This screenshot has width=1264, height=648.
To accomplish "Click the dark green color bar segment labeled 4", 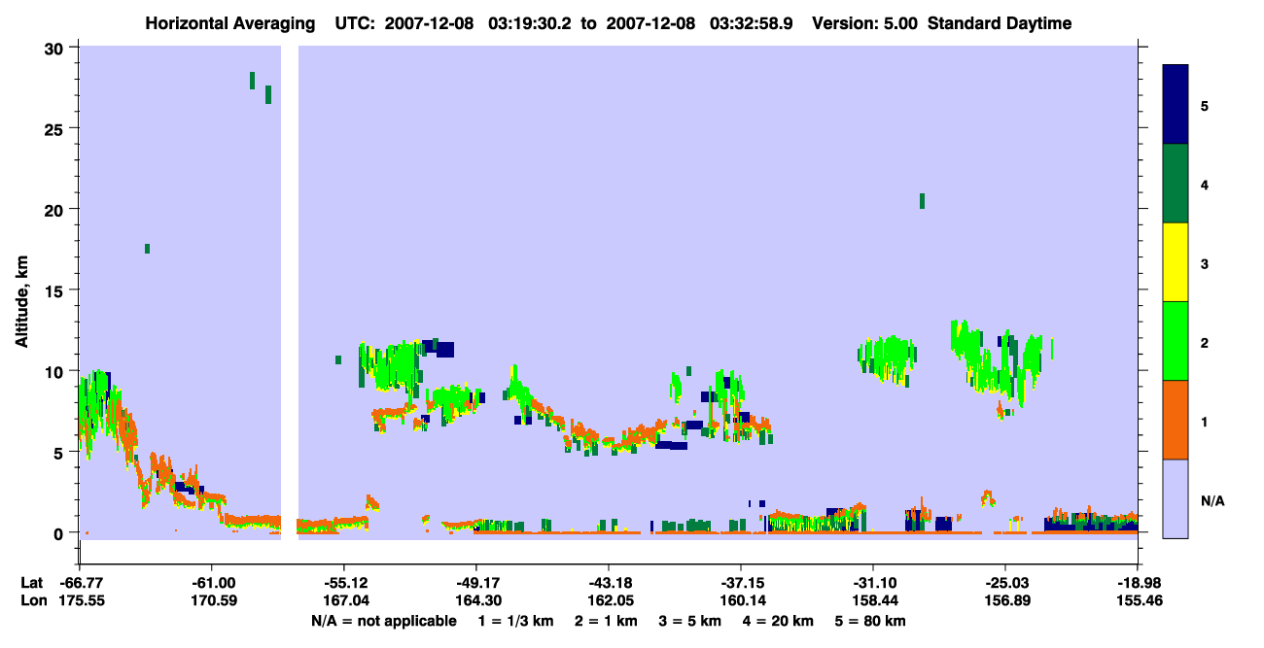I will click(1176, 184).
